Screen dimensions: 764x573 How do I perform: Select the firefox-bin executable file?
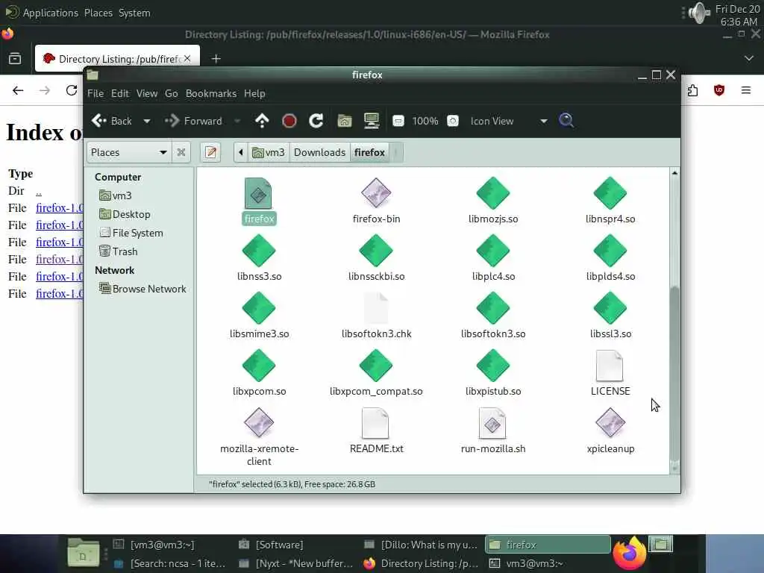pos(376,200)
